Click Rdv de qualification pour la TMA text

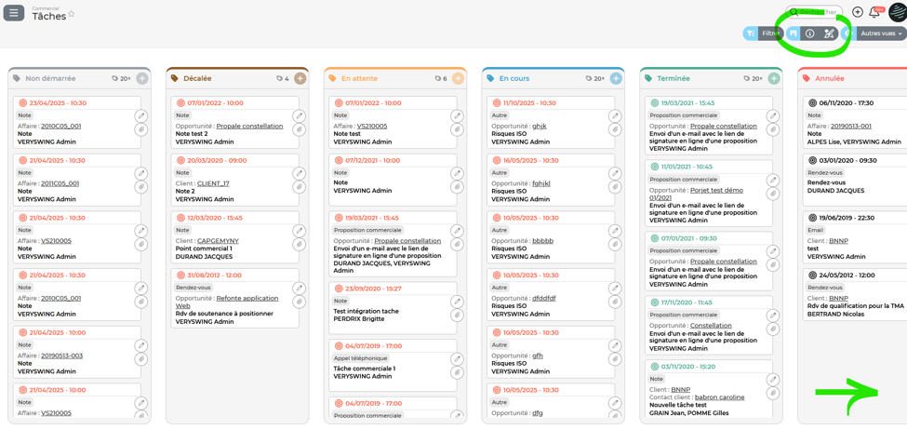855,306
